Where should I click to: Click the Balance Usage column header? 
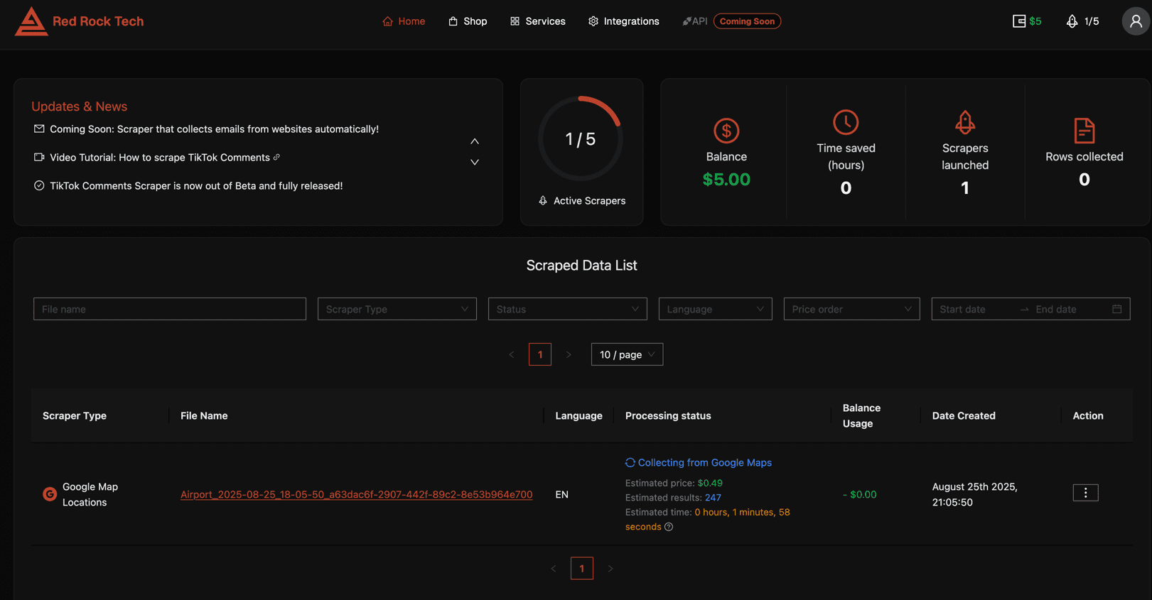(861, 415)
